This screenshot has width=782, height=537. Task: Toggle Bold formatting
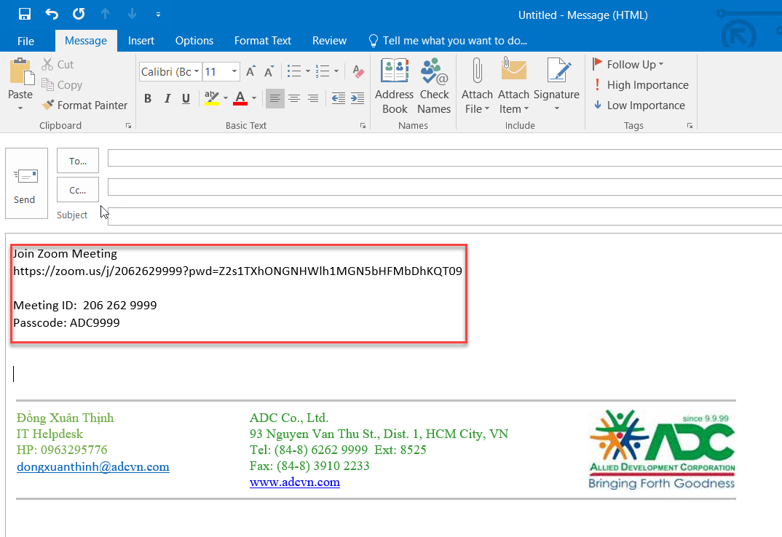(148, 98)
